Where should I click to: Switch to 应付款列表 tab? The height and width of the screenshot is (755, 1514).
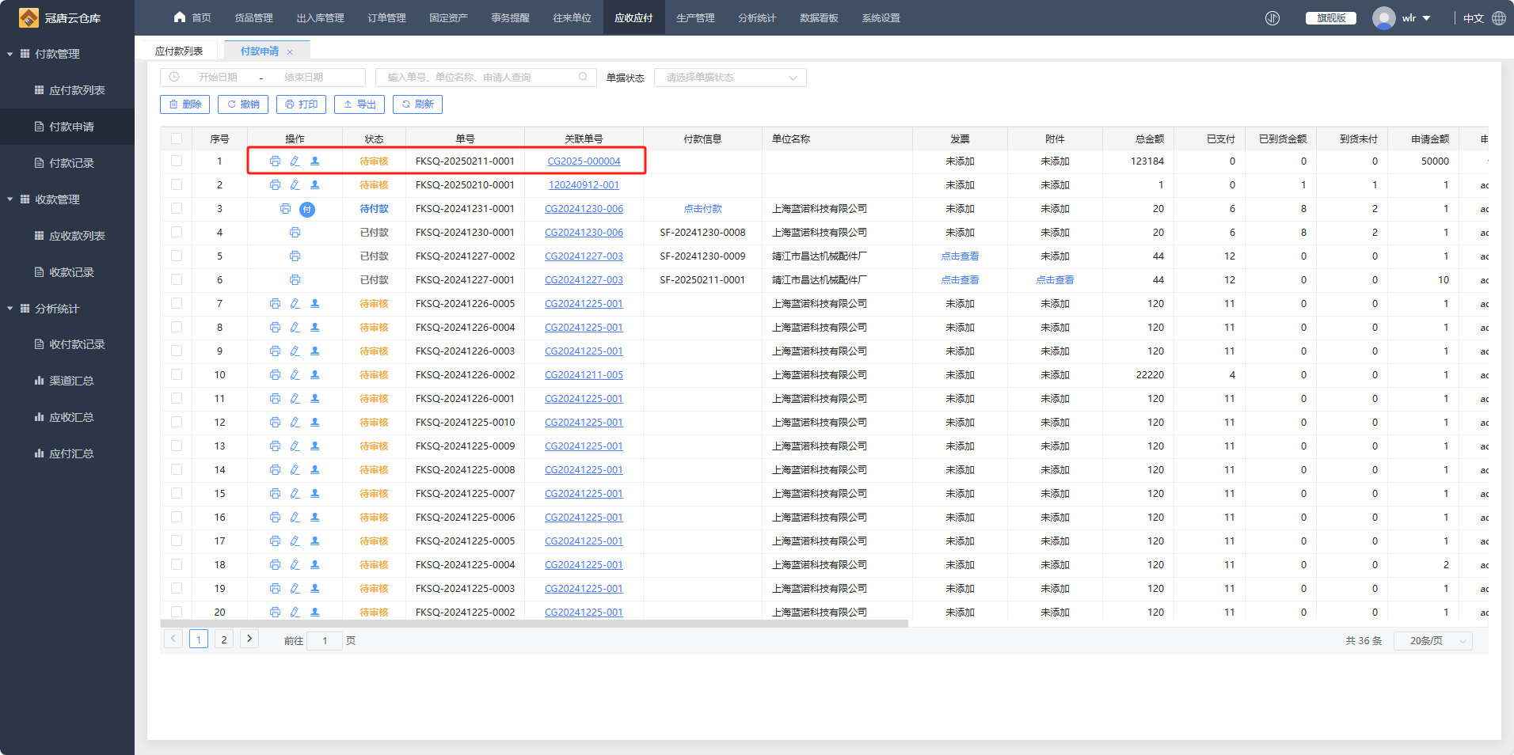coord(179,51)
